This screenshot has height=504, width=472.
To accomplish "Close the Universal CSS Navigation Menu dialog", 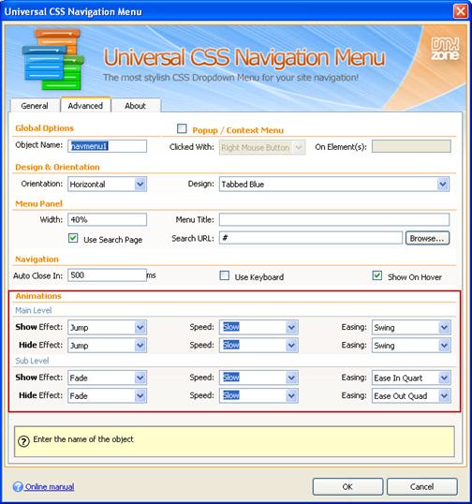I will [460, 11].
